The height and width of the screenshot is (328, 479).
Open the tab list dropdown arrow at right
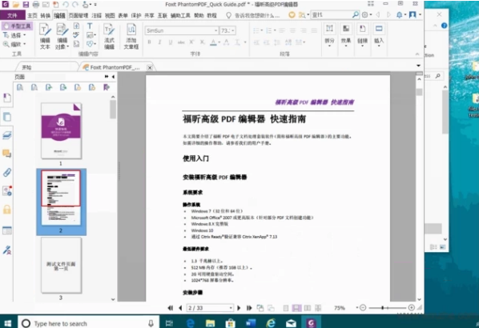(418, 66)
